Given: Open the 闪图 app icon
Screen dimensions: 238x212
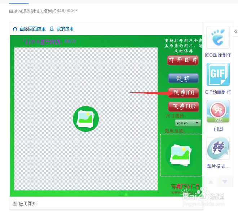Looking at the screenshot, I should (x=218, y=111).
